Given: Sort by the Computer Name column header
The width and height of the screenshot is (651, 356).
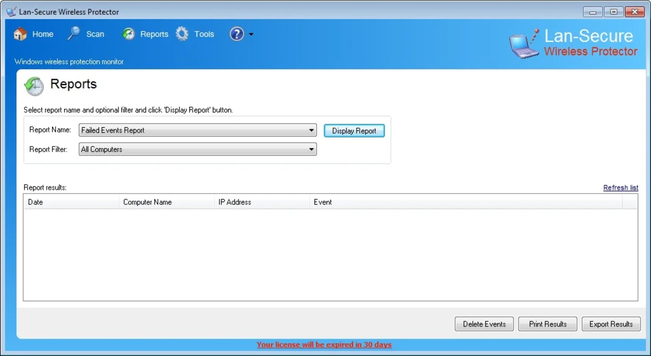Looking at the screenshot, I should point(166,202).
